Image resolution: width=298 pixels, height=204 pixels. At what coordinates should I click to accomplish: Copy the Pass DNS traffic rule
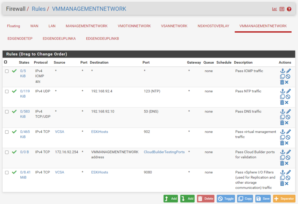(x=282, y=117)
